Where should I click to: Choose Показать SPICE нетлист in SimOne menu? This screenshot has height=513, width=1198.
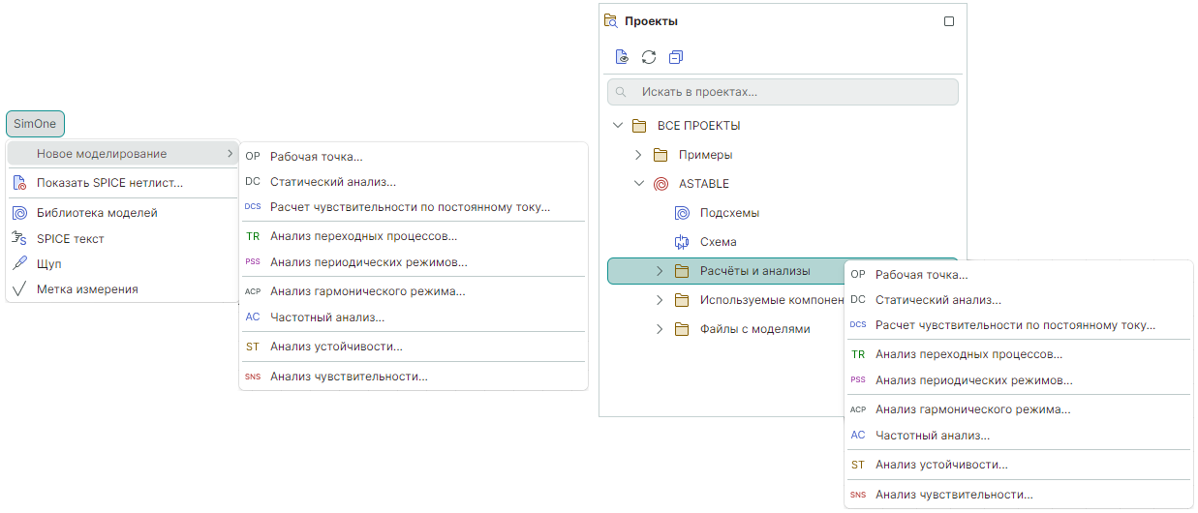pos(109,183)
